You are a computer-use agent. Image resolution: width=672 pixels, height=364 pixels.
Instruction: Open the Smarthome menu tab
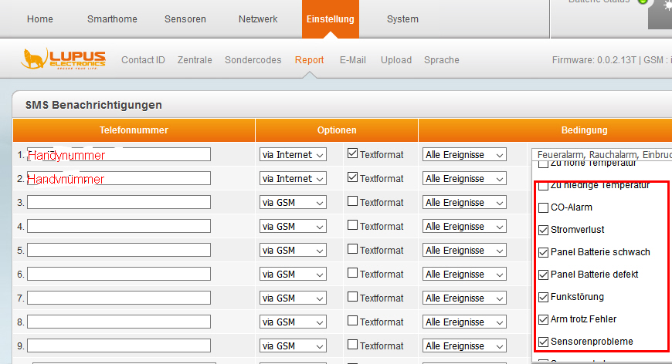[x=114, y=19]
